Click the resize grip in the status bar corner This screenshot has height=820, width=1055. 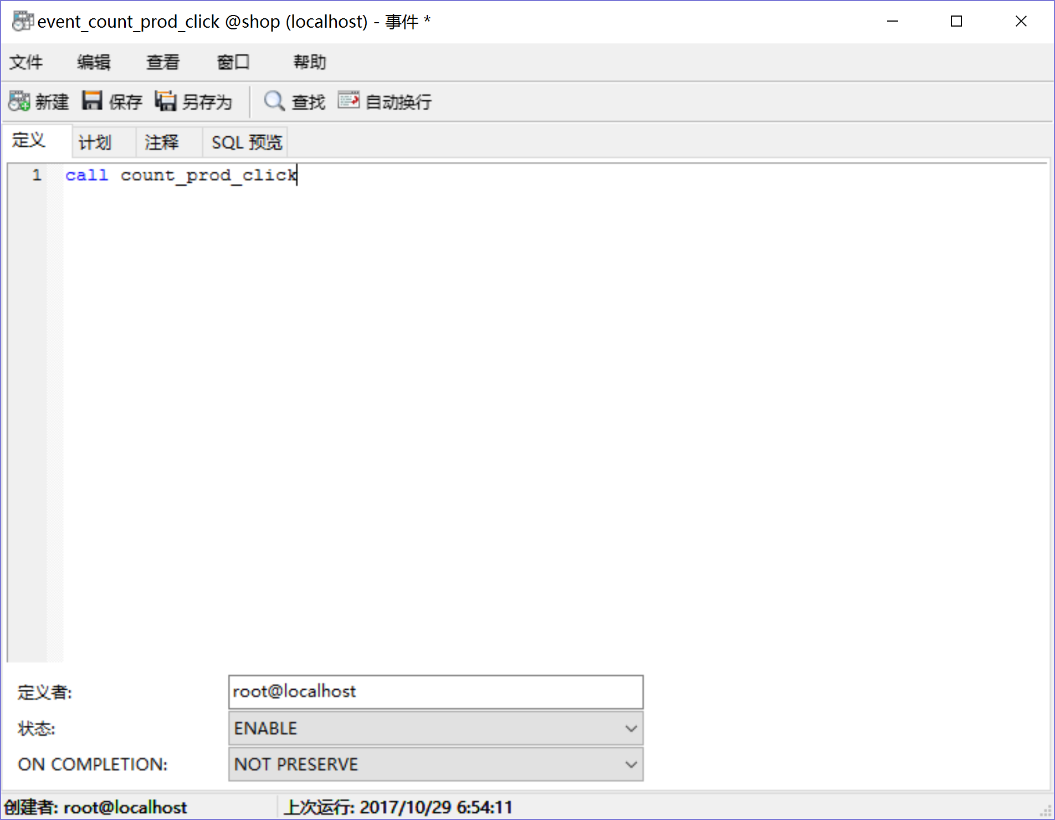pos(1046,811)
